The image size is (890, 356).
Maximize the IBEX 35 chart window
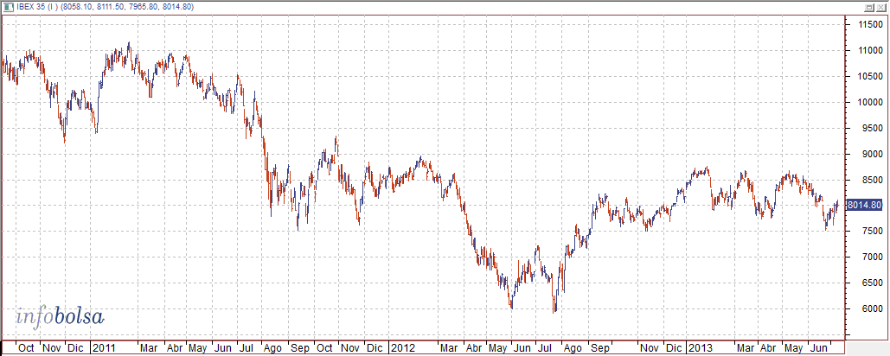[x=868, y=8]
